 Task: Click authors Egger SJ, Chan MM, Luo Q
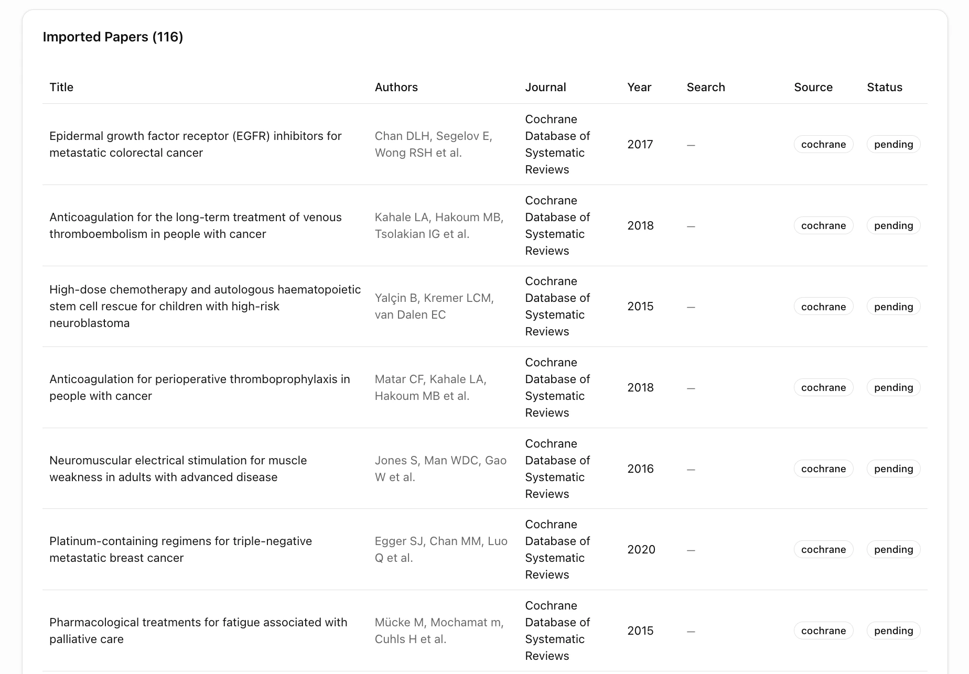[x=441, y=549]
